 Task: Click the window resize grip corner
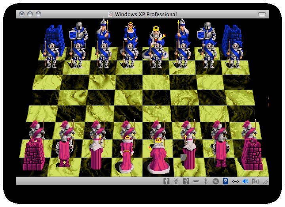(x=266, y=181)
